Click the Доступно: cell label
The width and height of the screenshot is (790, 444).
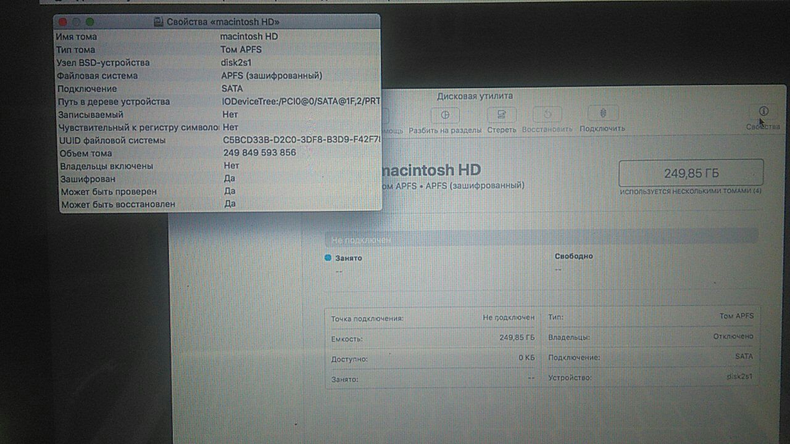(x=349, y=359)
